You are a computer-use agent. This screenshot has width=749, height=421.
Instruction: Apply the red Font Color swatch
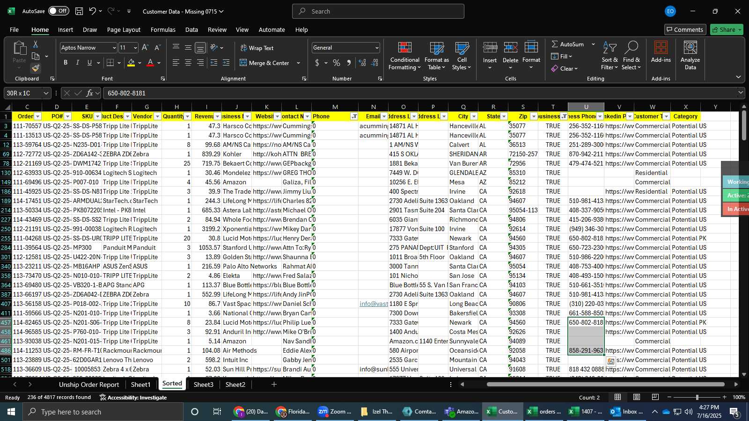pyautogui.click(x=150, y=63)
